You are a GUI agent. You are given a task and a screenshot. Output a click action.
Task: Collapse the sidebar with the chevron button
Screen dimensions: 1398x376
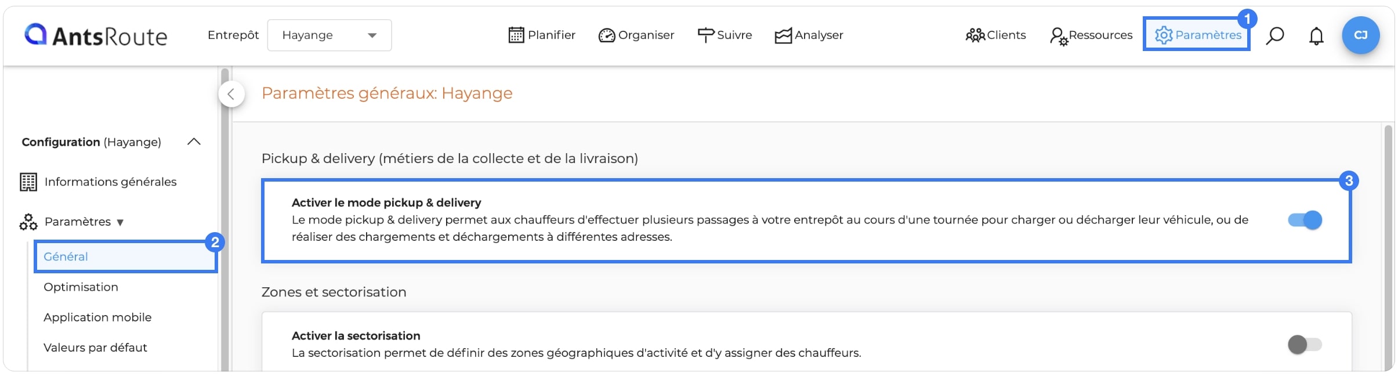(x=231, y=94)
